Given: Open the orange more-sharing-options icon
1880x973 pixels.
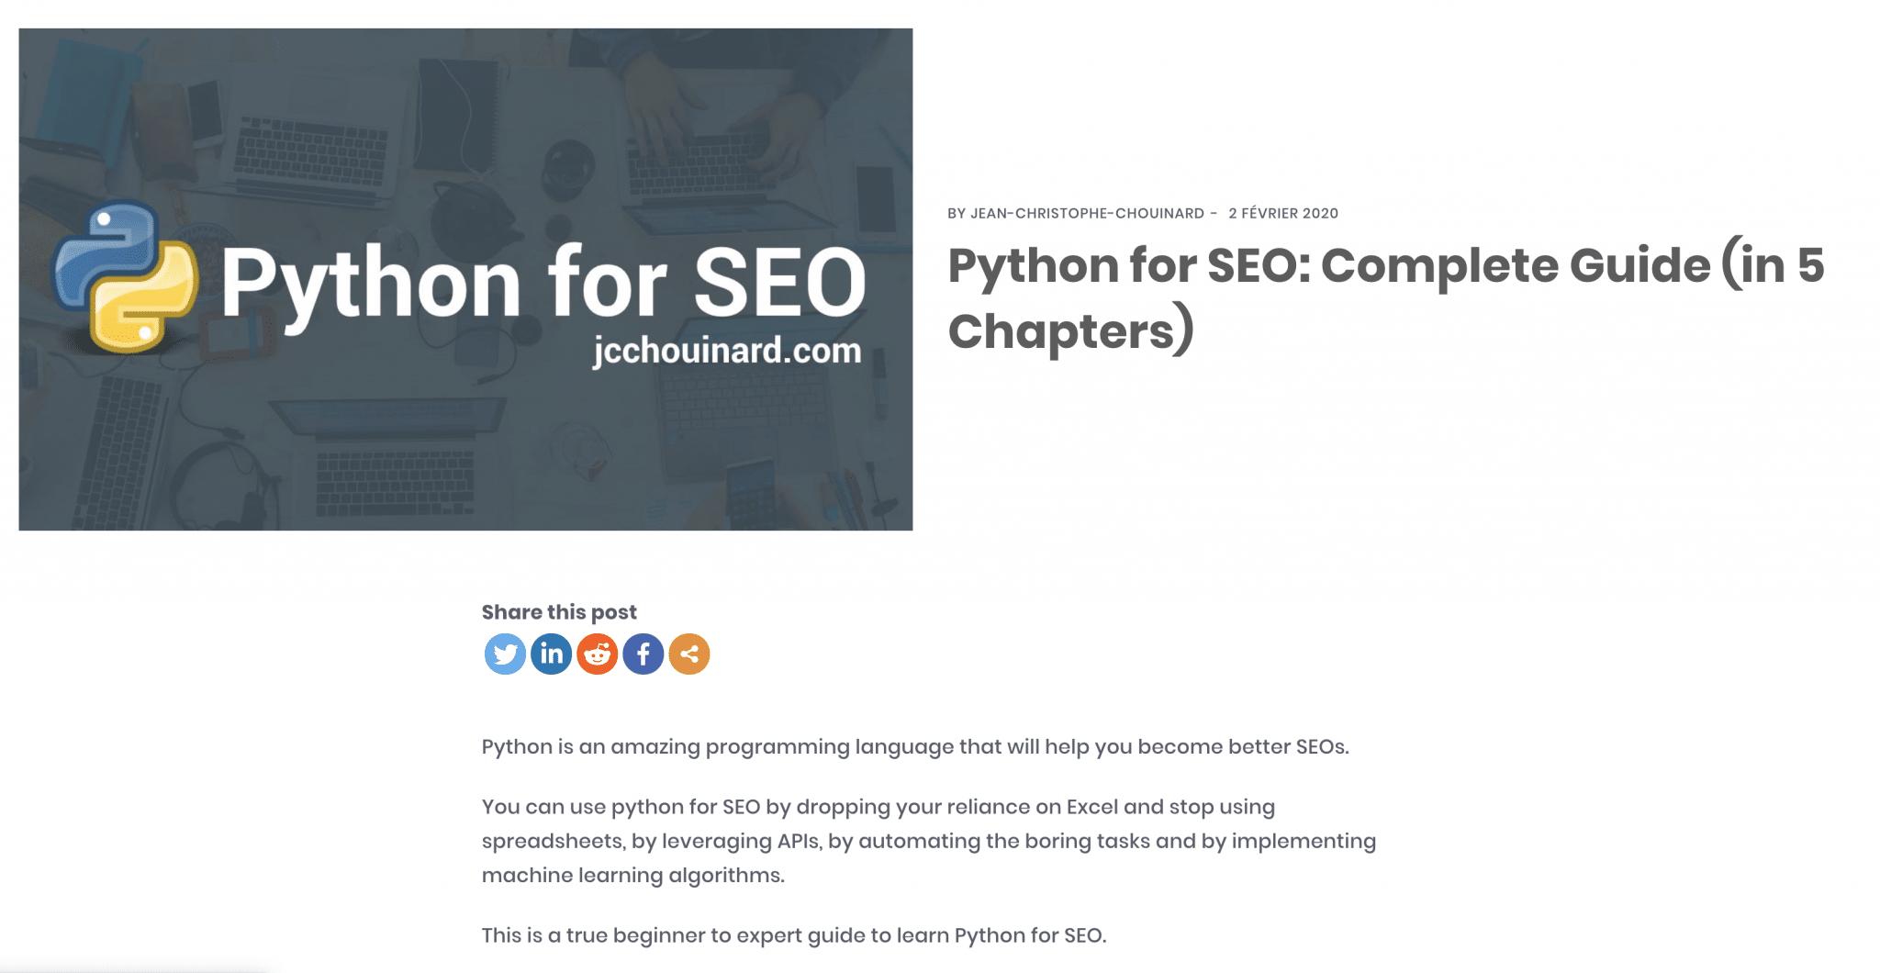Looking at the screenshot, I should coord(689,654).
